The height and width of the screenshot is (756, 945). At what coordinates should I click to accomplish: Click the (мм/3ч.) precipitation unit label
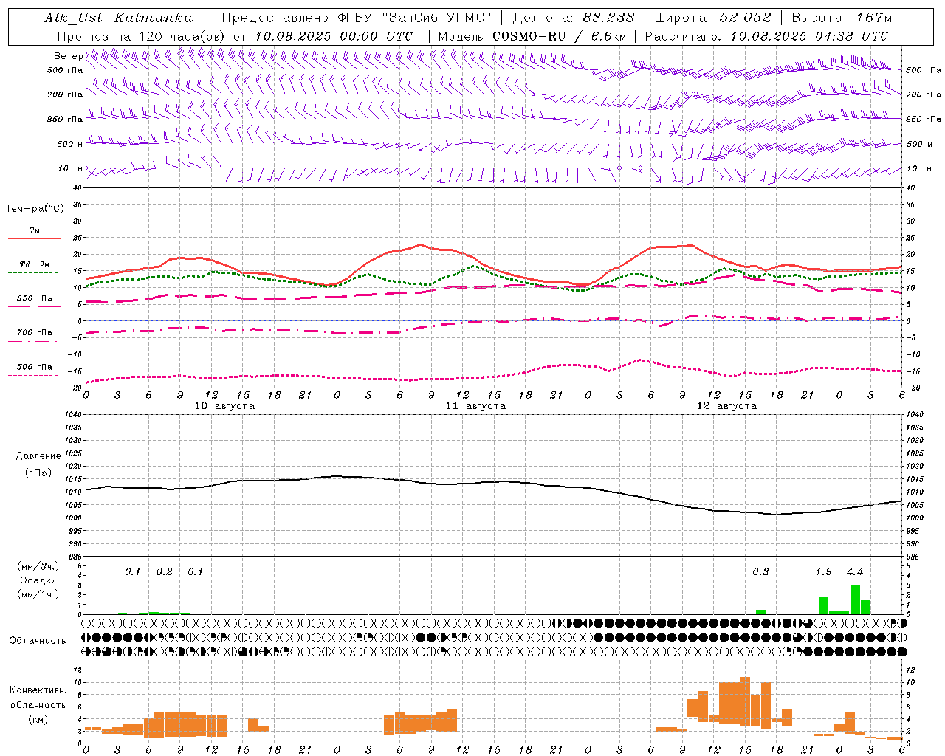pyautogui.click(x=38, y=566)
